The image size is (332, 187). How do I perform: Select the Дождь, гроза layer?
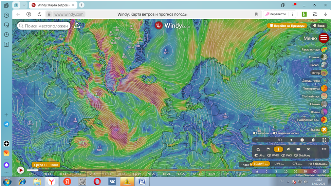324,81
